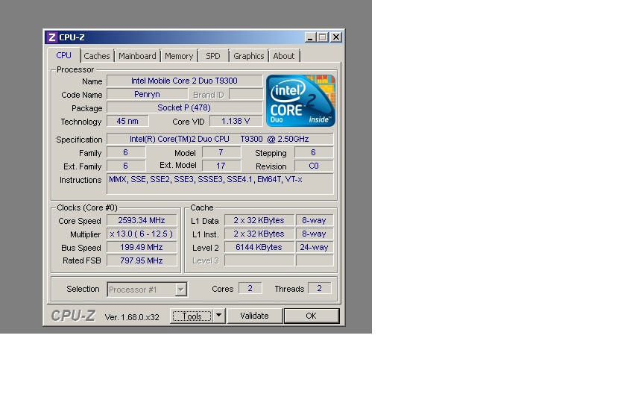Click the Instructions list box
The height and width of the screenshot is (403, 644).
coord(220,184)
